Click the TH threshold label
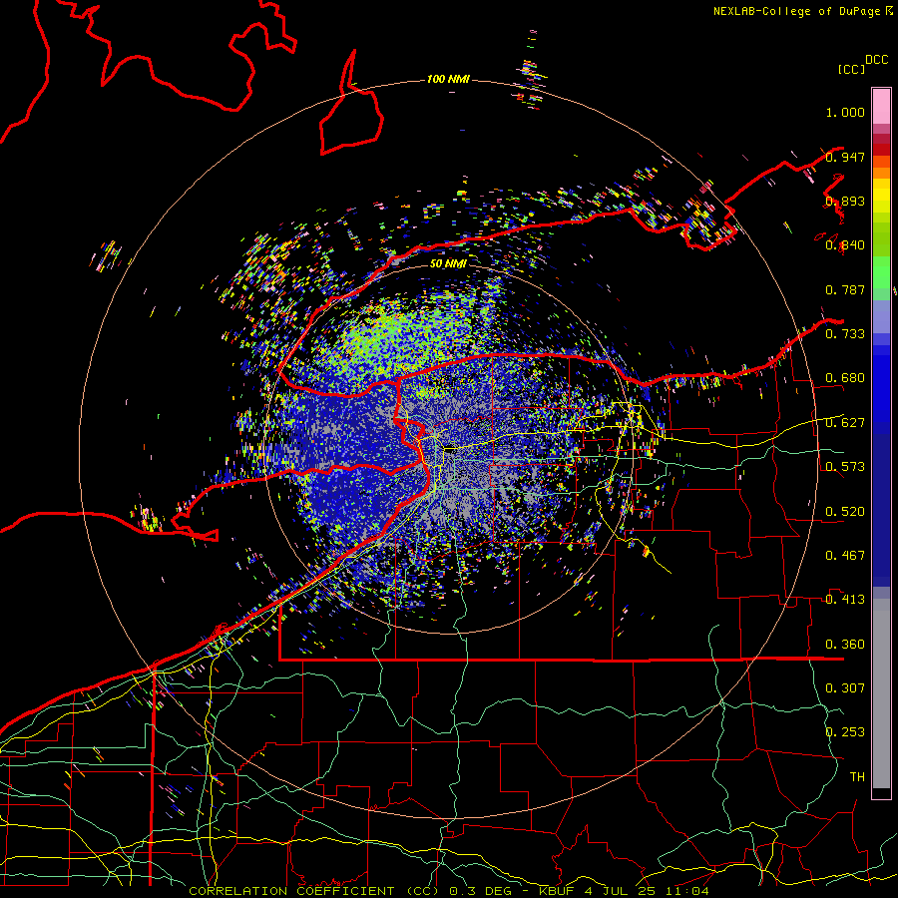Screen dimensions: 898x898 point(857,776)
